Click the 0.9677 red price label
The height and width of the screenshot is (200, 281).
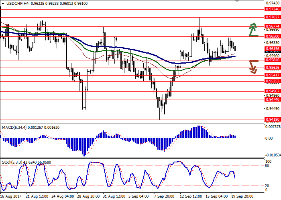pyautogui.click(x=272, y=26)
